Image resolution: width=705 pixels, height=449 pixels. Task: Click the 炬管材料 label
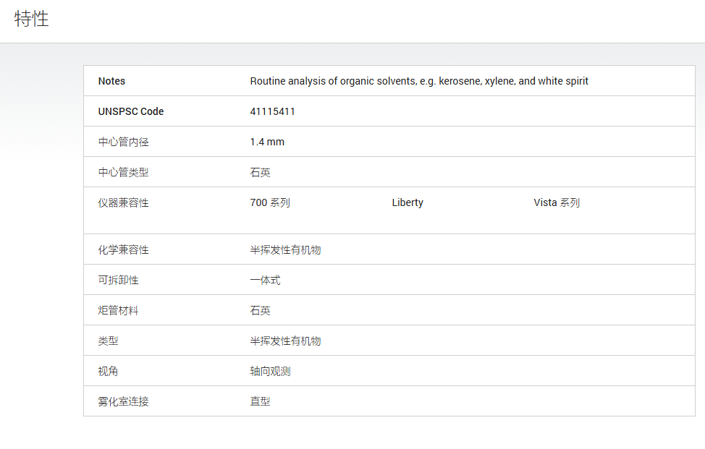click(x=118, y=311)
